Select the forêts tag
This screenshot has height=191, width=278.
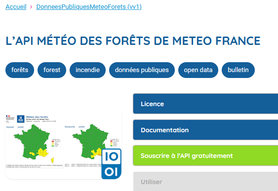pos(20,70)
